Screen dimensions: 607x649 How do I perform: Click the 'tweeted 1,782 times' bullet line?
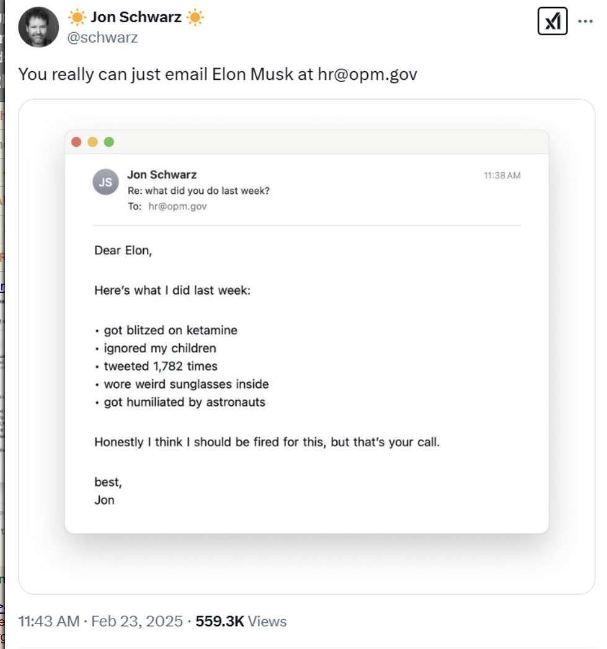[160, 366]
